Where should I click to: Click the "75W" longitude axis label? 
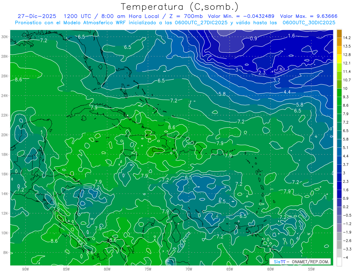(x=148, y=269)
